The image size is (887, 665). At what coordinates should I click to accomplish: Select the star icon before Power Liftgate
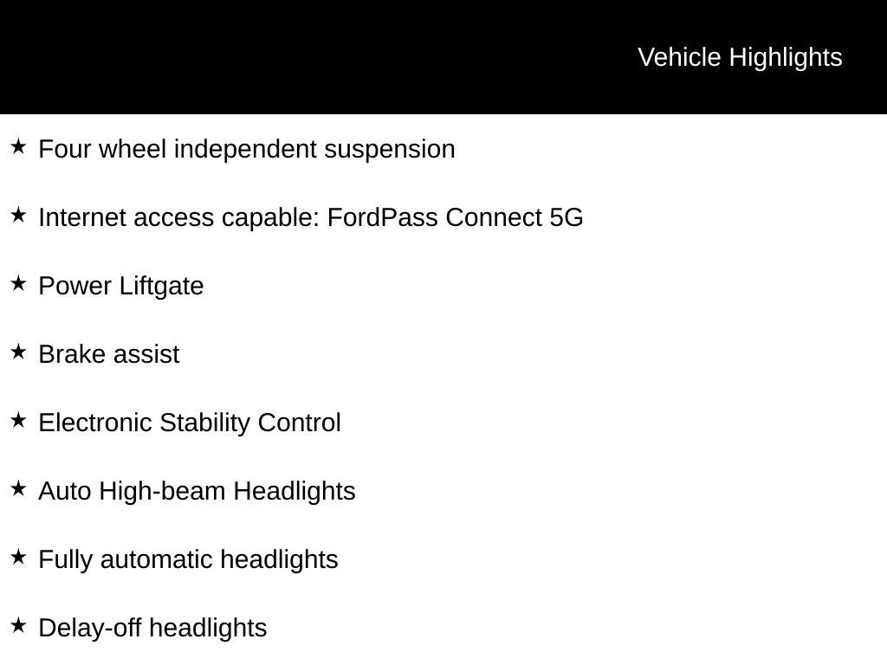18,284
